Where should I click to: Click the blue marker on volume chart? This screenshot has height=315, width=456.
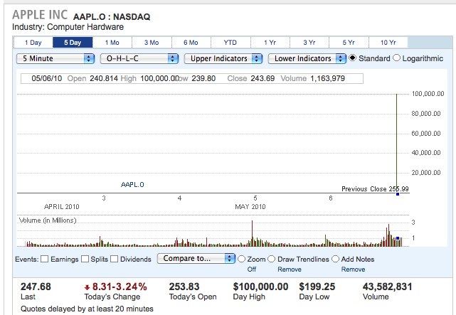[x=398, y=238]
